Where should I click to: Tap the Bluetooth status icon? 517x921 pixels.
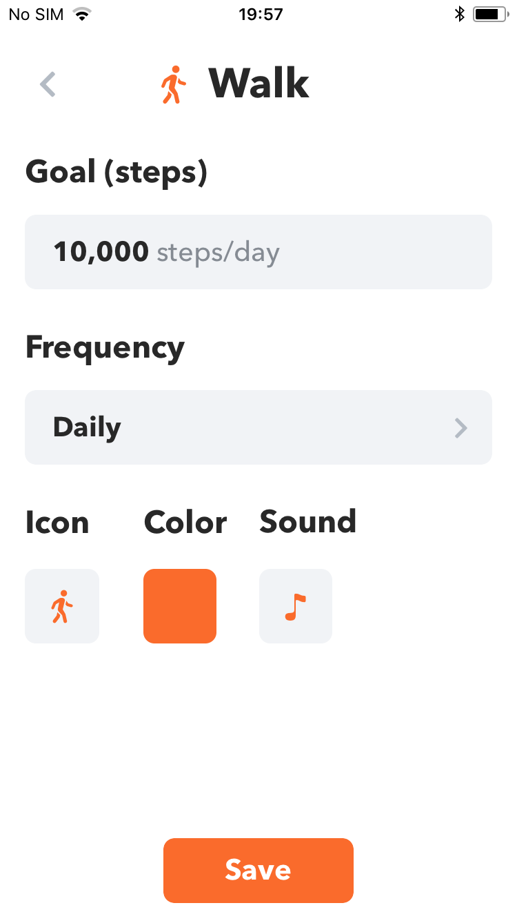[460, 14]
